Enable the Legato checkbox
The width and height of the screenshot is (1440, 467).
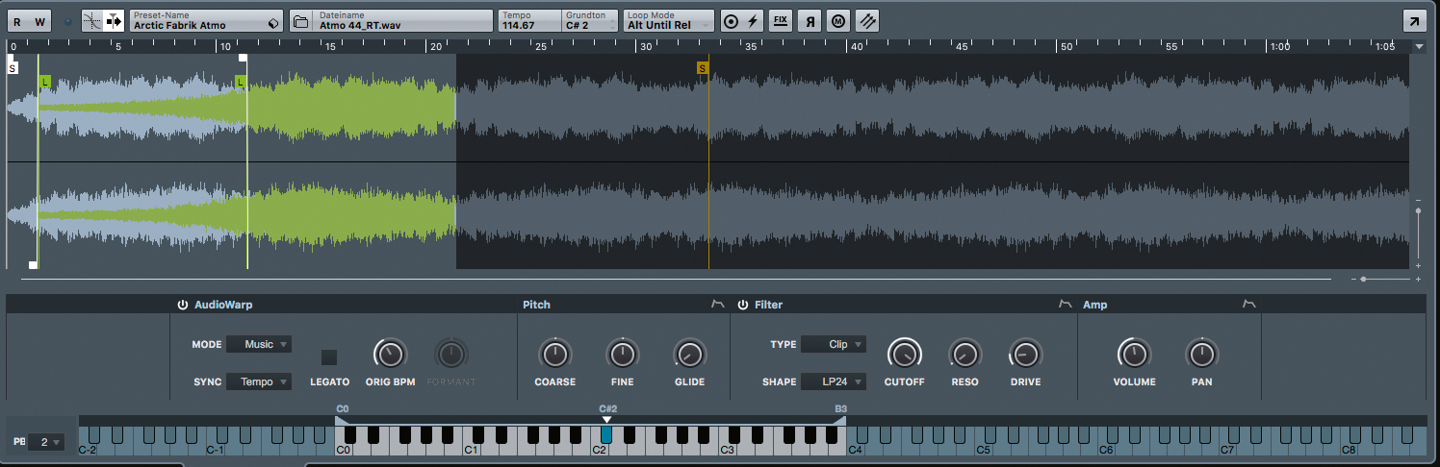point(329,357)
